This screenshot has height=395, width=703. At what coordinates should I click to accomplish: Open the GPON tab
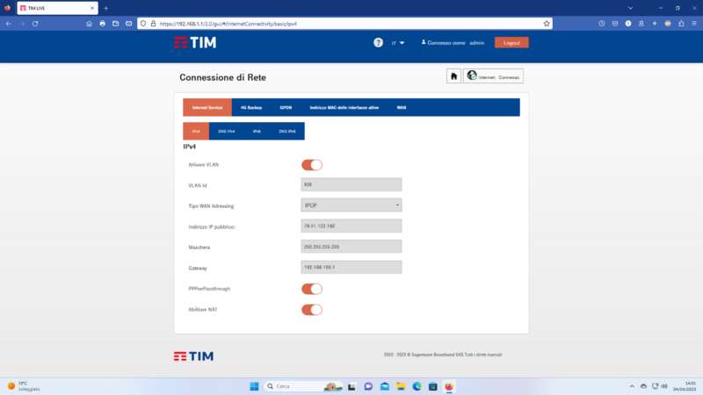(286, 107)
